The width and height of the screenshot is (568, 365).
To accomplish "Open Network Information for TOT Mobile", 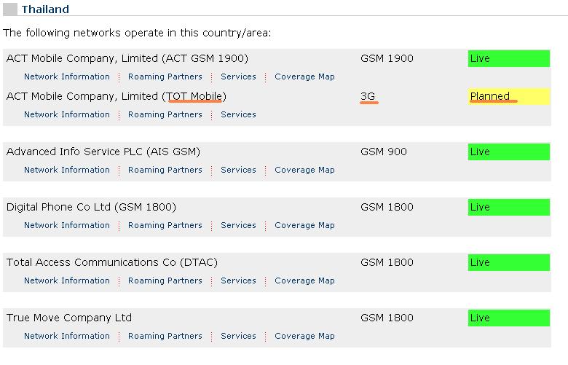I will 66,114.
